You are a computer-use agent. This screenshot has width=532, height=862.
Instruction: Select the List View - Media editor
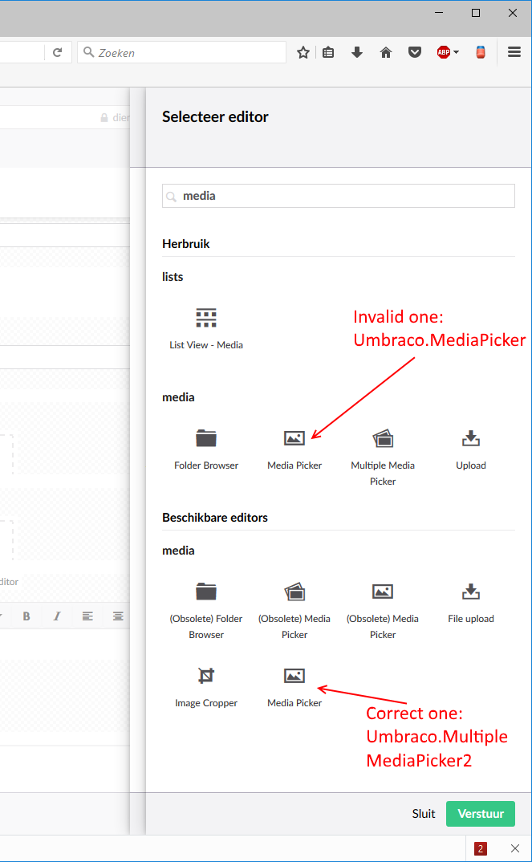coord(206,329)
